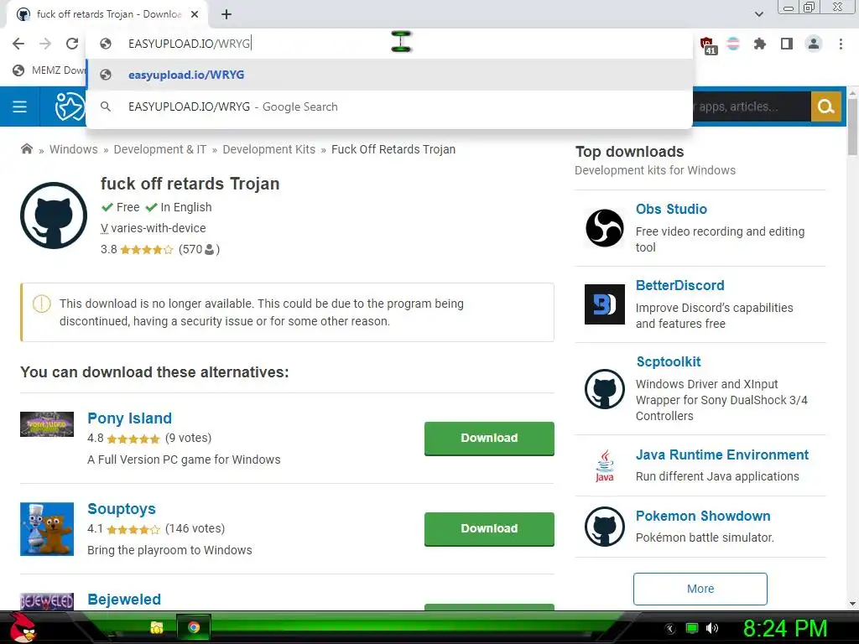The height and width of the screenshot is (644, 859).
Task: Click the address bar text field
Action: coord(389,44)
